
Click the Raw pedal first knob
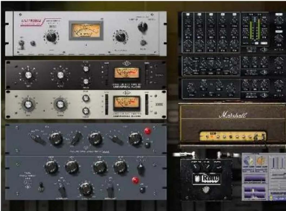point(196,166)
